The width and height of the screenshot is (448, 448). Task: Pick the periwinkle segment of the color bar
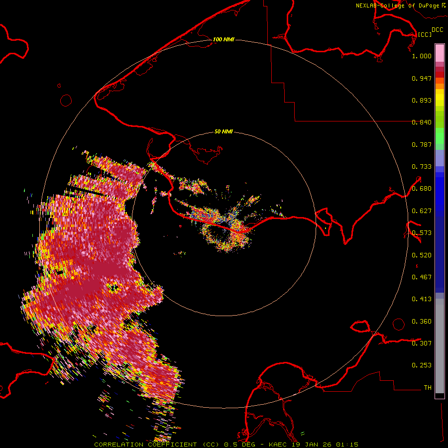(440, 158)
